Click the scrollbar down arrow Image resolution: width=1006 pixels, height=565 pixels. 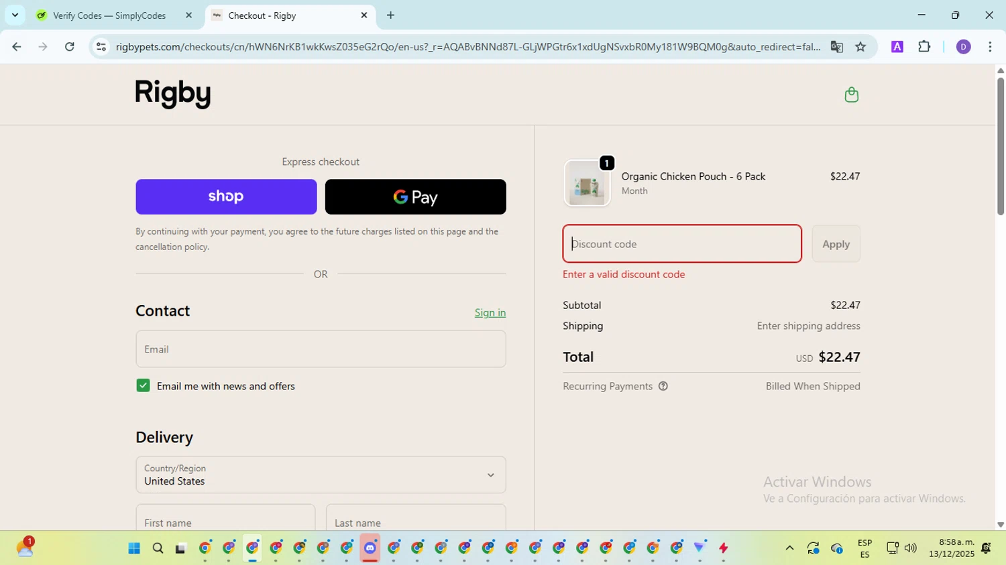tap(1000, 525)
